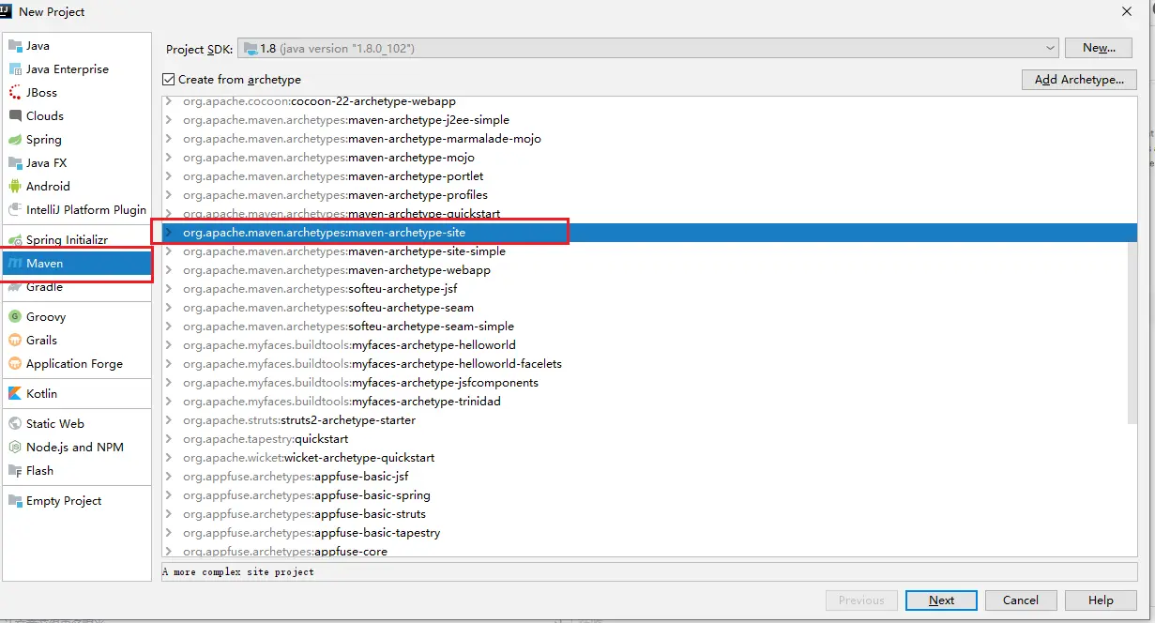This screenshot has height=623, width=1155.
Task: Click the Android robot icon
Action: 15,187
